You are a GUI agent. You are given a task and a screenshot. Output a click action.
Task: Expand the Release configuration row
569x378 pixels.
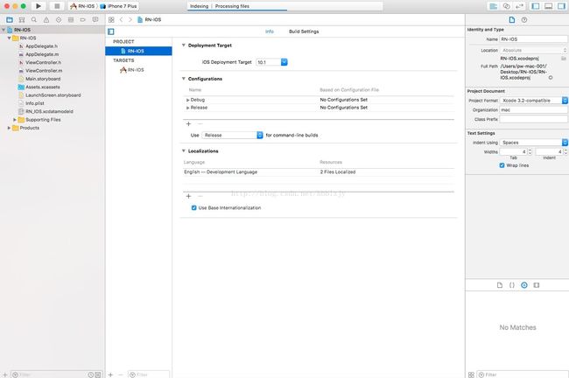[187, 108]
